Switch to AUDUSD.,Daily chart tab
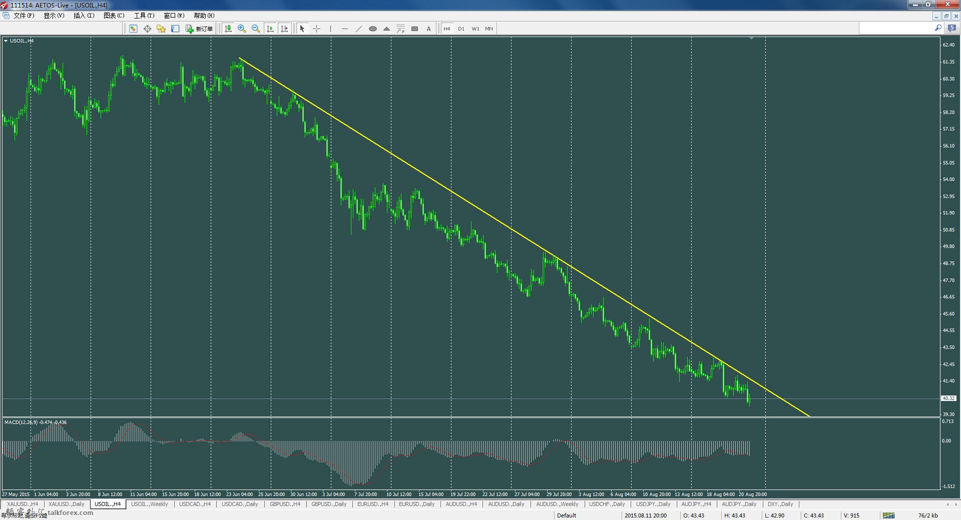This screenshot has height=520, width=961. coord(506,504)
